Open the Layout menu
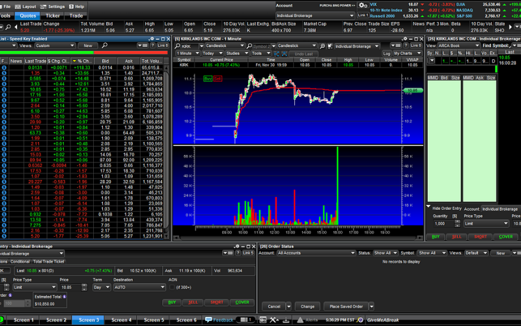The width and height of the screenshot is (521, 326). pos(25,7)
